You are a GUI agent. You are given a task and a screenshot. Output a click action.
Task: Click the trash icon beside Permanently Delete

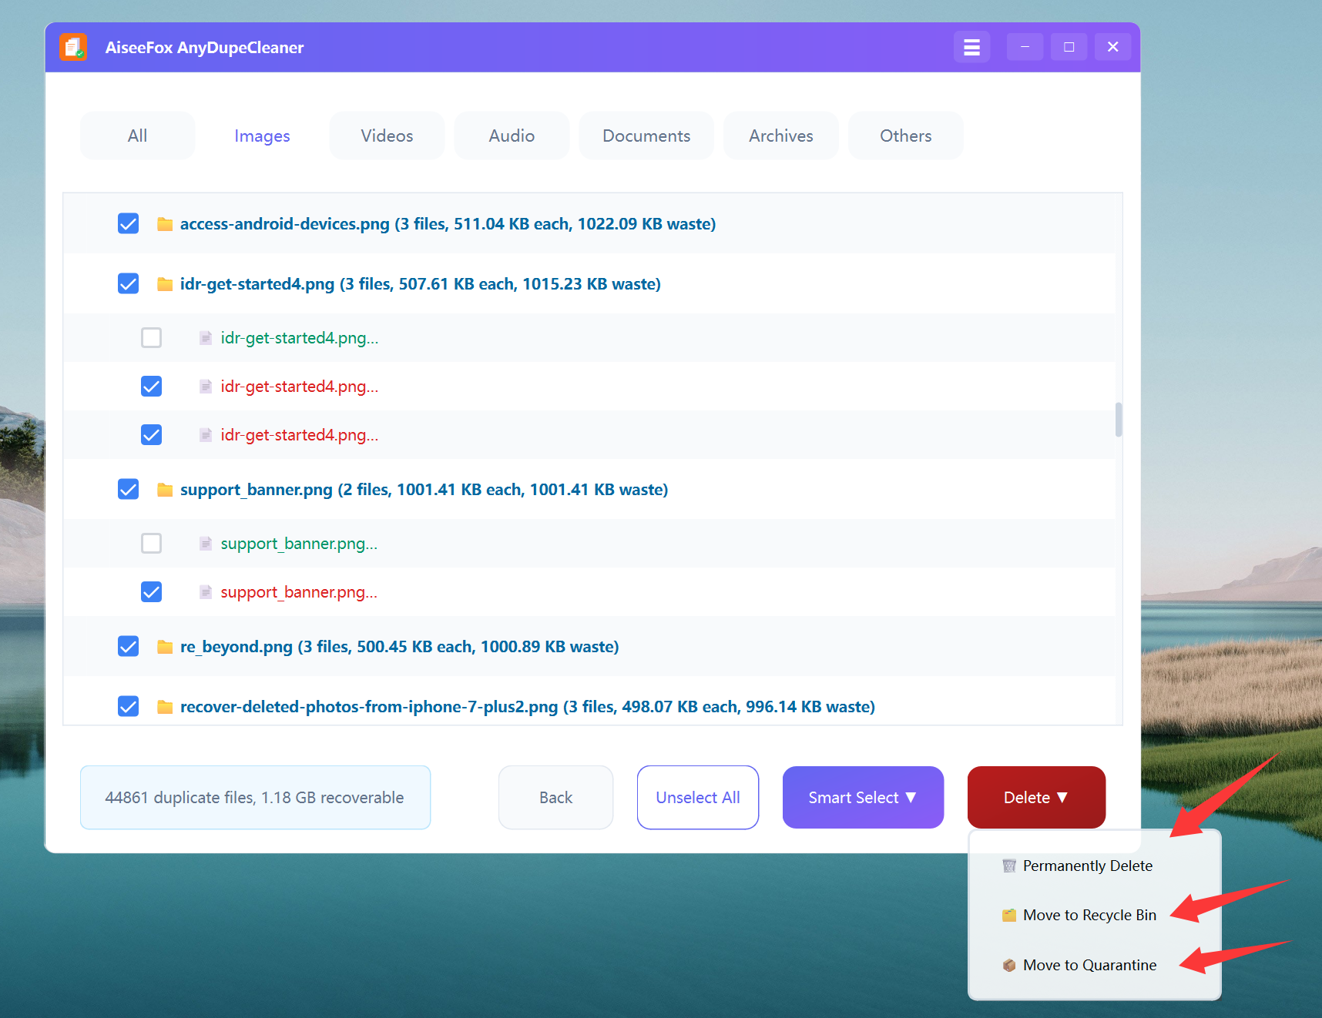pyautogui.click(x=1008, y=866)
